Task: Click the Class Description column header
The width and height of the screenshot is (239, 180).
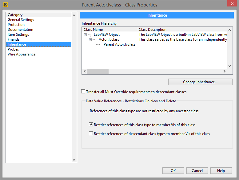Action: [182, 30]
